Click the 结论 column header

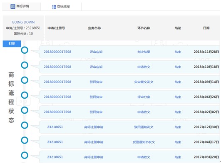[x=178, y=28]
